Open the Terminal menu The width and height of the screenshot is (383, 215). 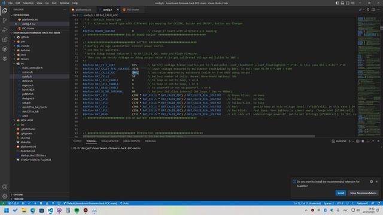coord(64,3)
